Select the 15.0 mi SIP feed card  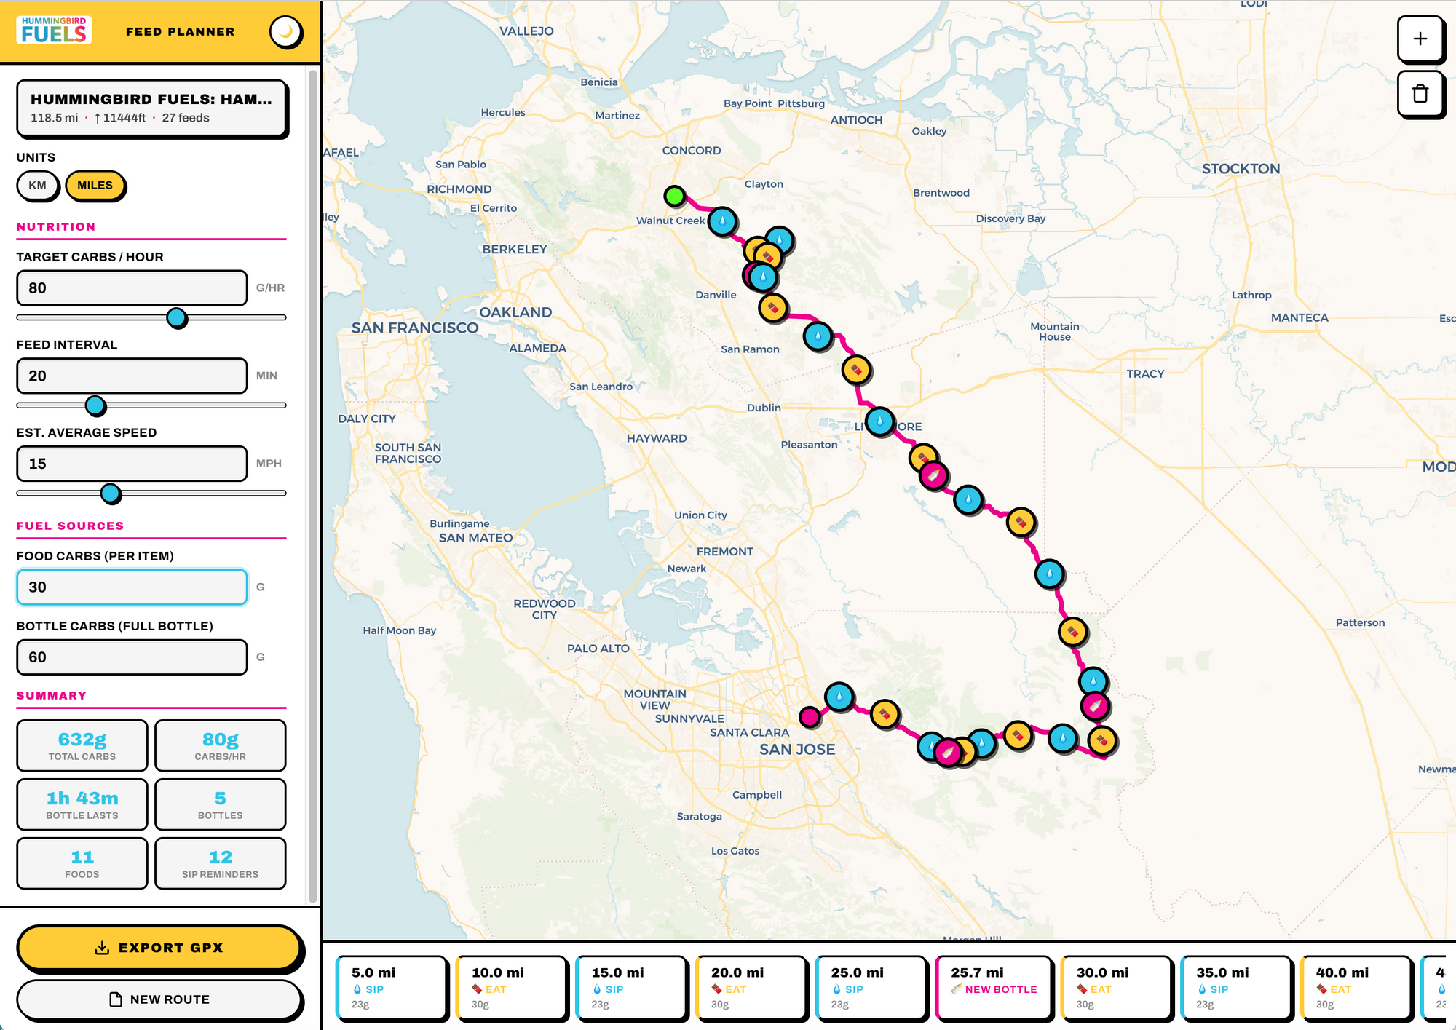631,988
